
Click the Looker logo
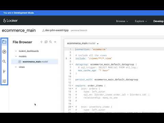(x=10, y=20)
